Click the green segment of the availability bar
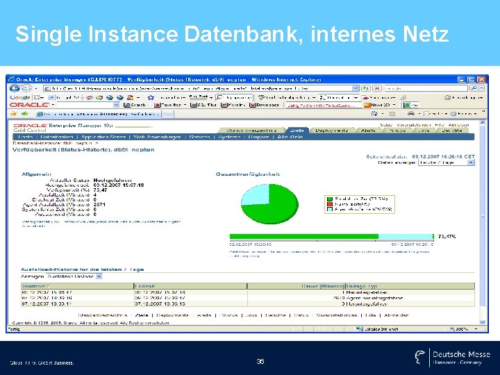This screenshot has width=500, height=375. (304, 236)
